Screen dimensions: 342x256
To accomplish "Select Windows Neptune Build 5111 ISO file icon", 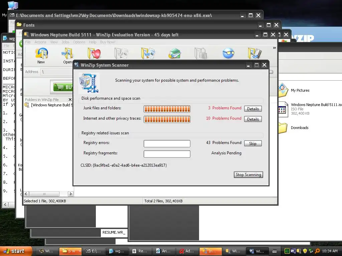I will tap(283, 109).
